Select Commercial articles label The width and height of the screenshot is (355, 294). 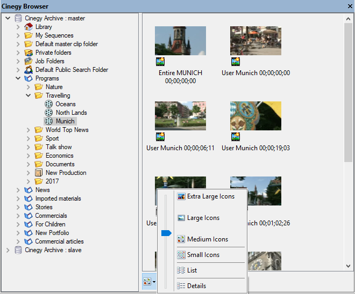[59, 241]
